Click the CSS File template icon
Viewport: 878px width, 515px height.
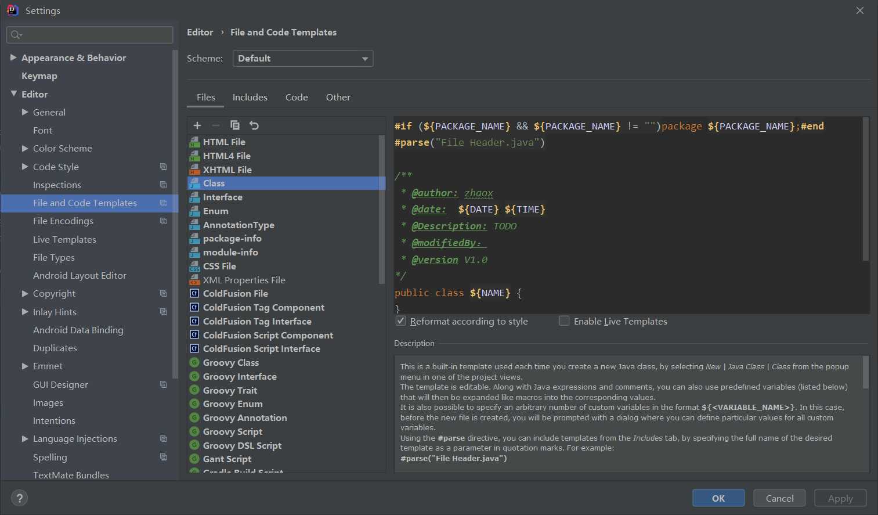(x=195, y=266)
